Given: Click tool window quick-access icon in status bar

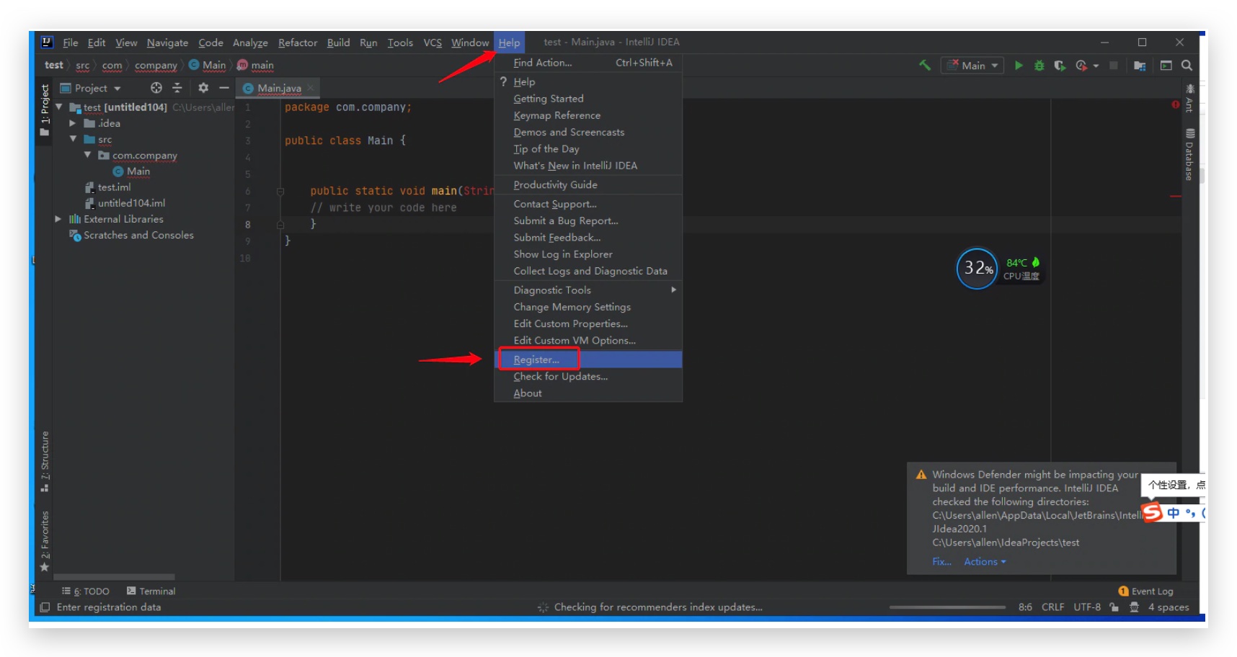Looking at the screenshot, I should click(45, 607).
